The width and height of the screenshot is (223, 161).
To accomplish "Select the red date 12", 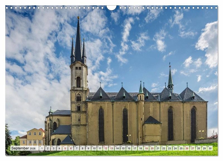I will 105,148.
